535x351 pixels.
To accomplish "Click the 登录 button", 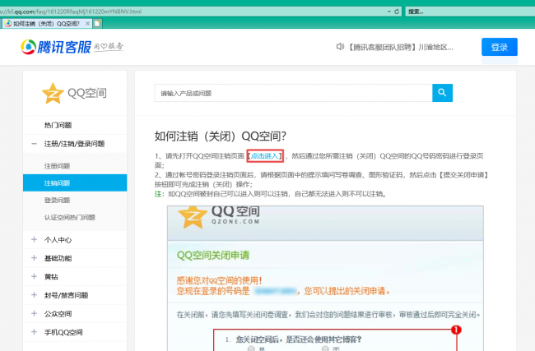I will point(500,47).
